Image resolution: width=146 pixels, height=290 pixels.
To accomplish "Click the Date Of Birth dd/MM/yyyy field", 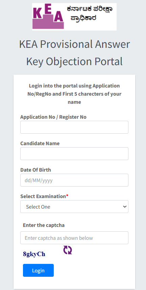I will (74, 180).
